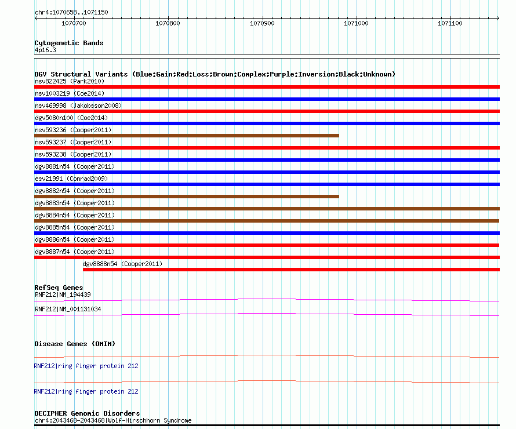Open the dgv5080n100 (Coe2014) variant label
516x429 pixels.
[71, 118]
